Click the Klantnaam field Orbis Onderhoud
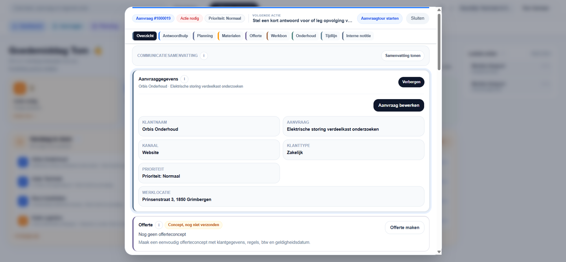This screenshot has height=262, width=566. 209,126
